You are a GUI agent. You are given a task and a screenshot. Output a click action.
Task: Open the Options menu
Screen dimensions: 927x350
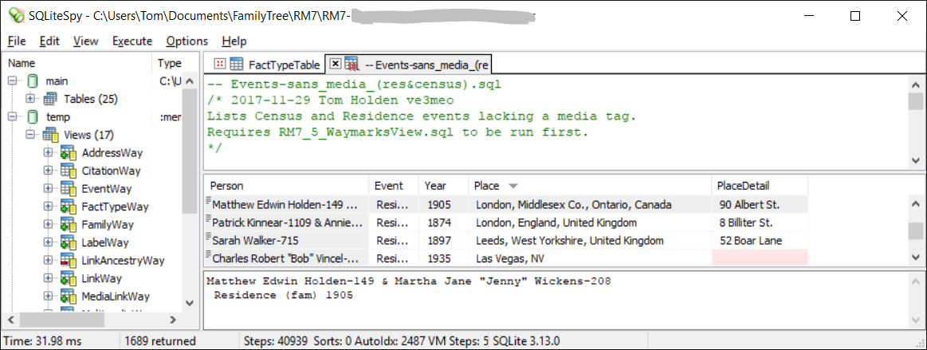tap(187, 41)
